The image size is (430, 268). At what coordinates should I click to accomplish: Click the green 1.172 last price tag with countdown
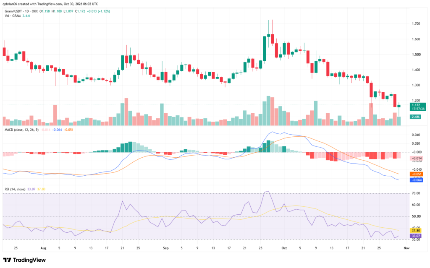pyautogui.click(x=418, y=107)
